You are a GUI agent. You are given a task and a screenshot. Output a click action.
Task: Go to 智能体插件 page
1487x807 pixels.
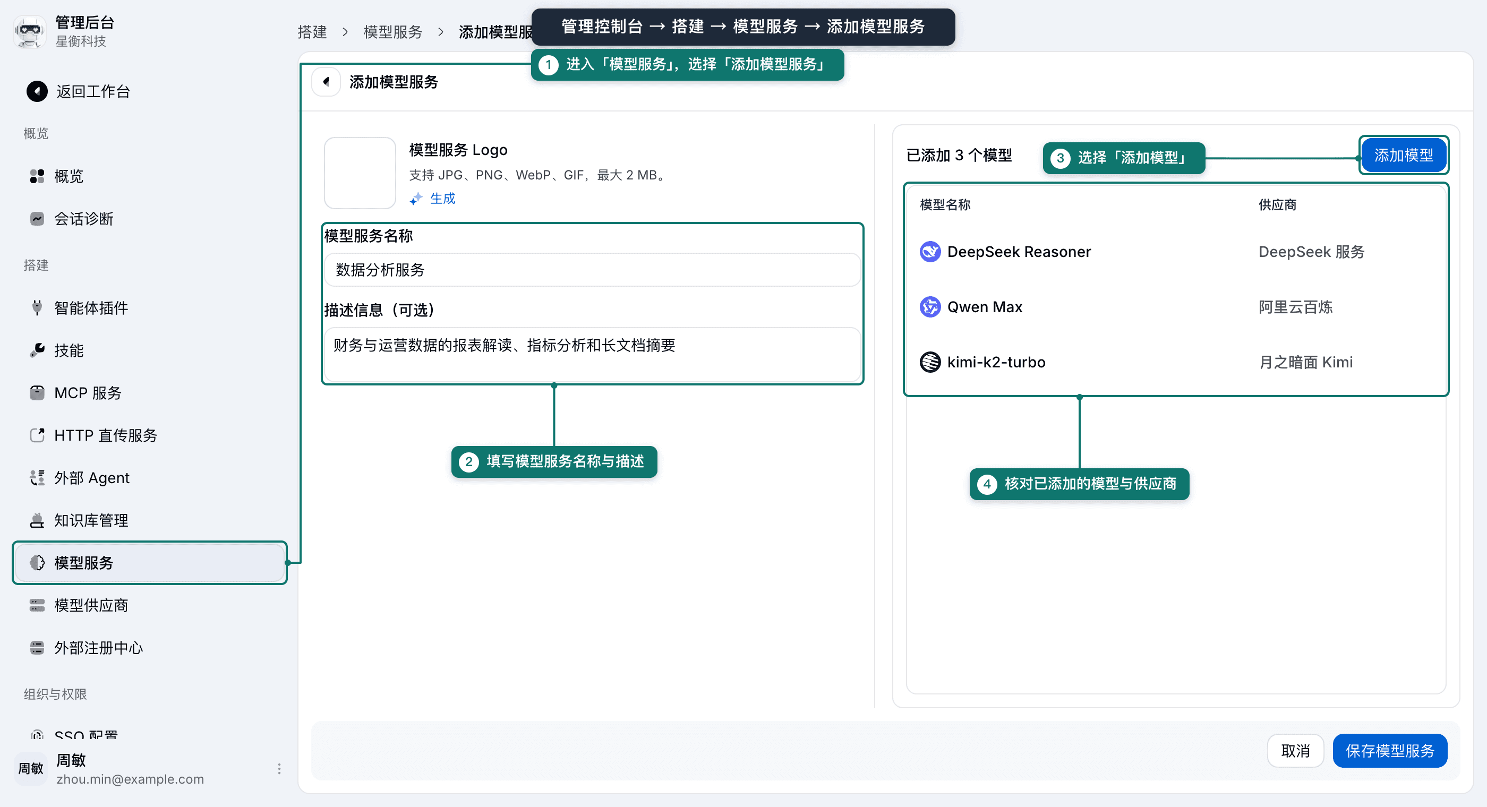[150, 308]
